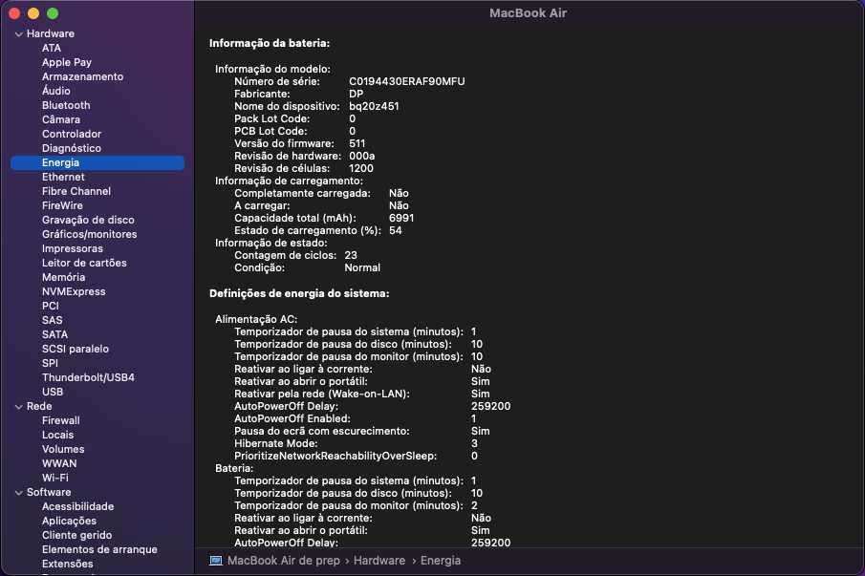Viewport: 865px width, 576px height.
Task: Click device name value bq20z451
Action: coord(374,106)
